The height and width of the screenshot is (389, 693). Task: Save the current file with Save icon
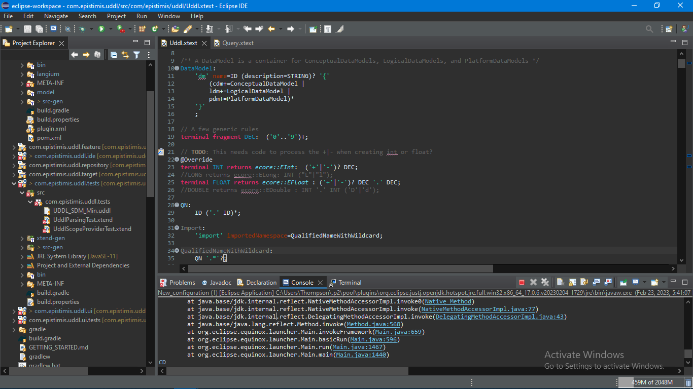point(27,29)
